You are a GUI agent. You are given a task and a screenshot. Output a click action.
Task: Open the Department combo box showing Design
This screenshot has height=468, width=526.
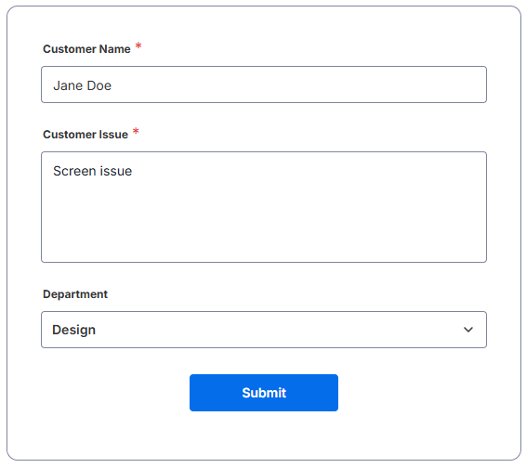tap(264, 330)
